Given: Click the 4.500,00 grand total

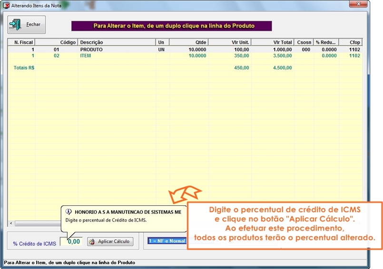Looking at the screenshot, I should (282, 67).
